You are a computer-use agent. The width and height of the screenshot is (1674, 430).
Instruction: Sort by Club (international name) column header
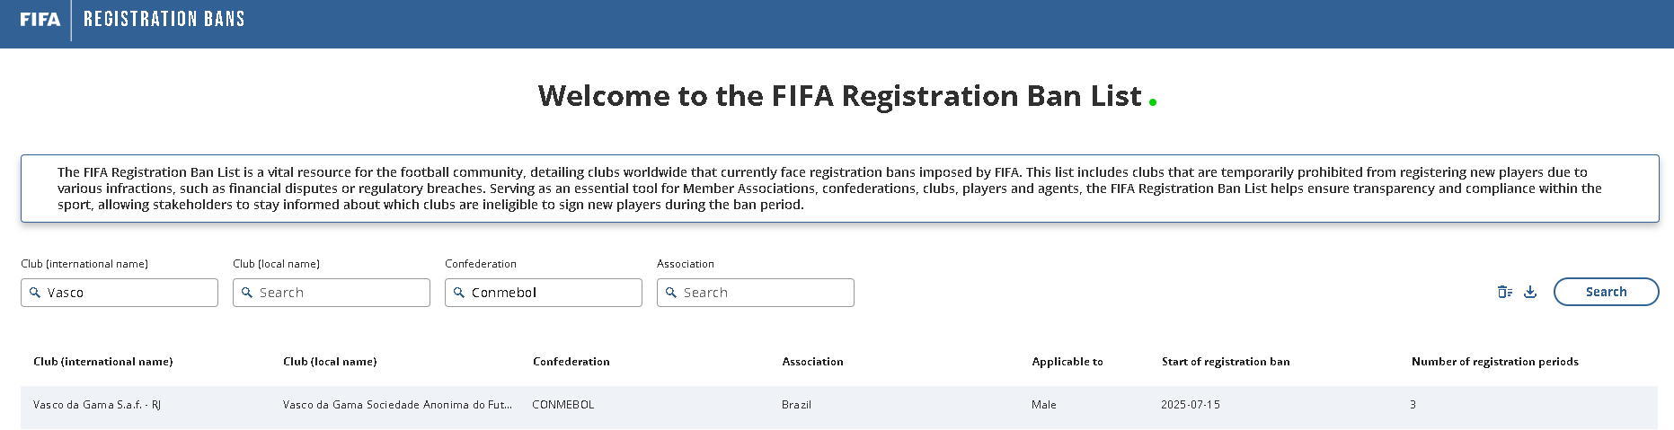point(103,362)
